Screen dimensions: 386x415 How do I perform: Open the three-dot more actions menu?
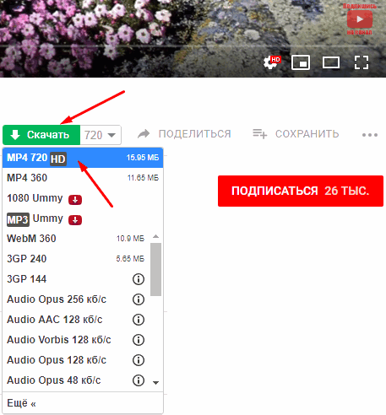click(x=370, y=135)
